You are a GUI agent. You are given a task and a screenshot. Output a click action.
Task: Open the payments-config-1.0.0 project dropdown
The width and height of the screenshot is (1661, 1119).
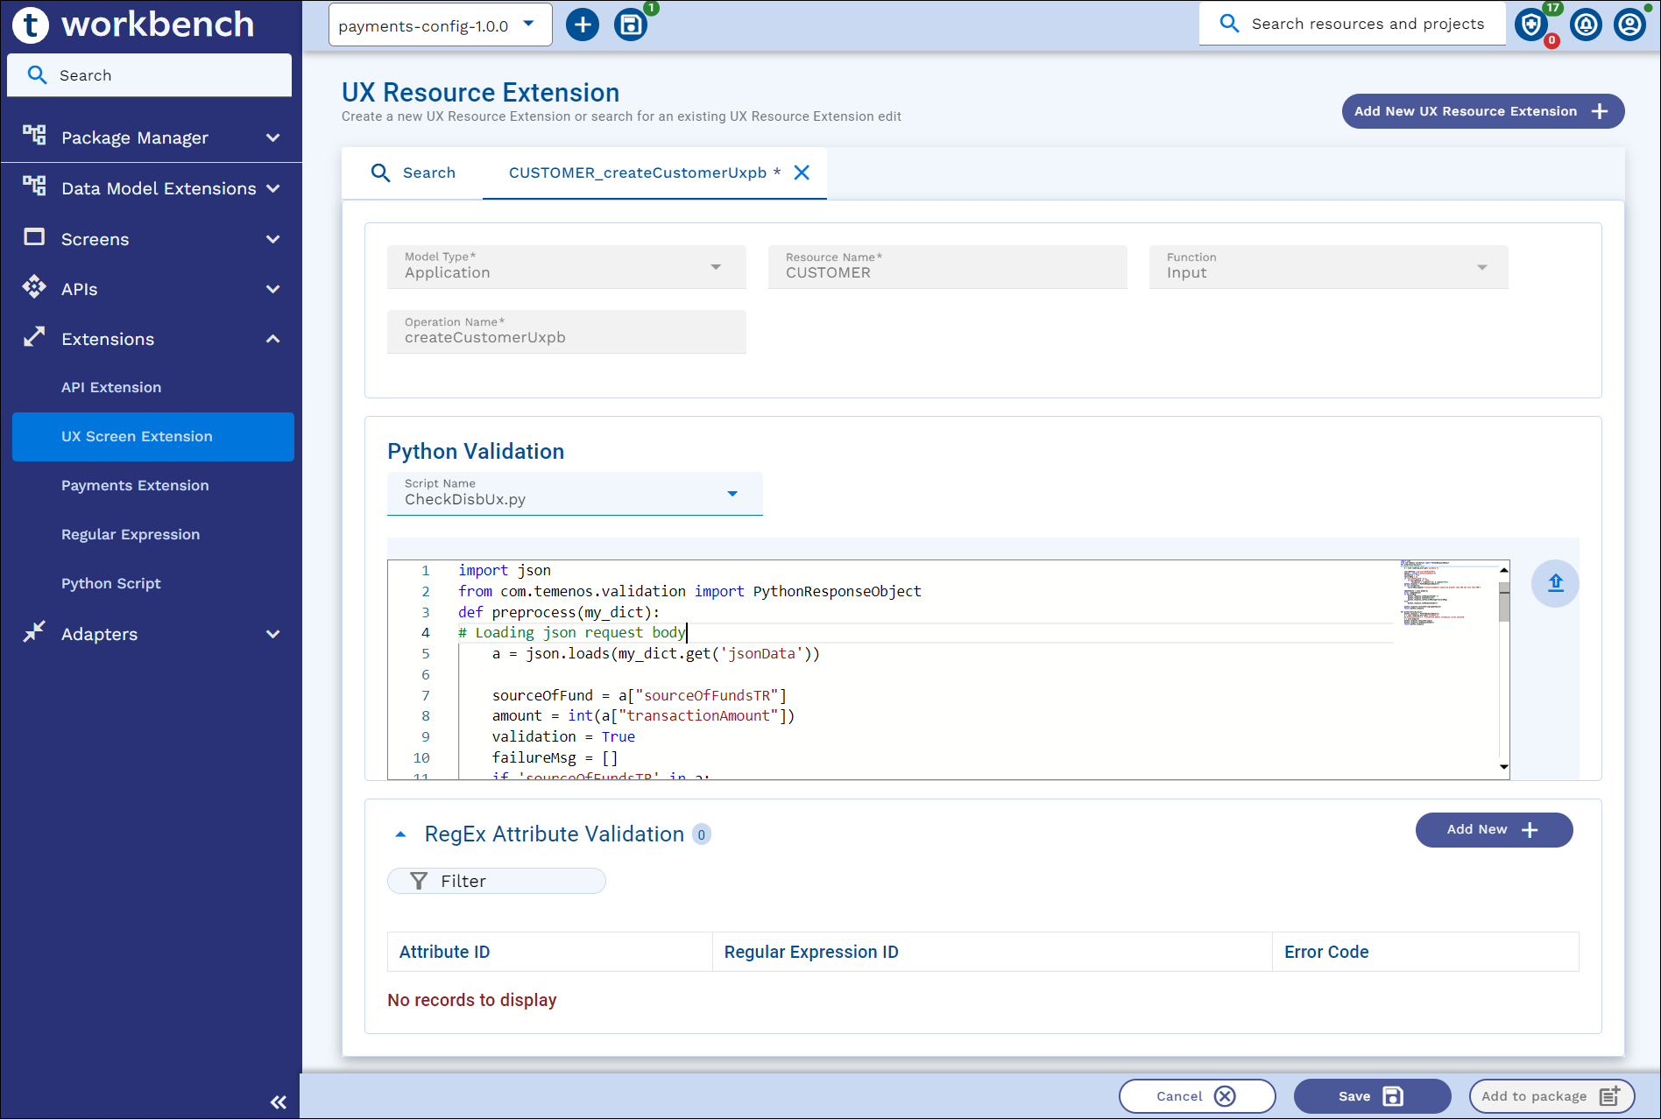pos(440,25)
